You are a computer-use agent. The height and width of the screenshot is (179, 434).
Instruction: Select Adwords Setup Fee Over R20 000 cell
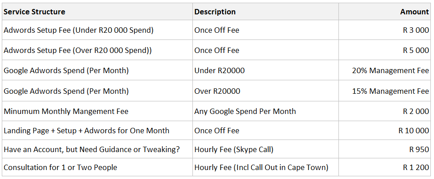(97, 50)
